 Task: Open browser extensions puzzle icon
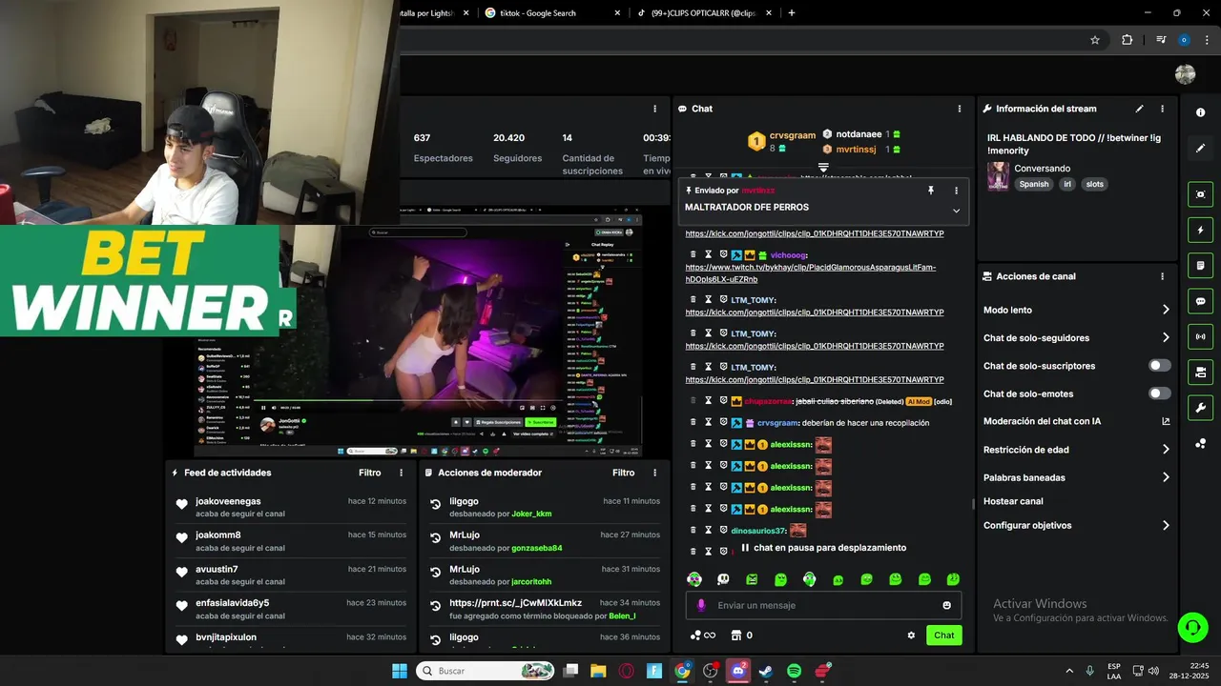click(1127, 40)
